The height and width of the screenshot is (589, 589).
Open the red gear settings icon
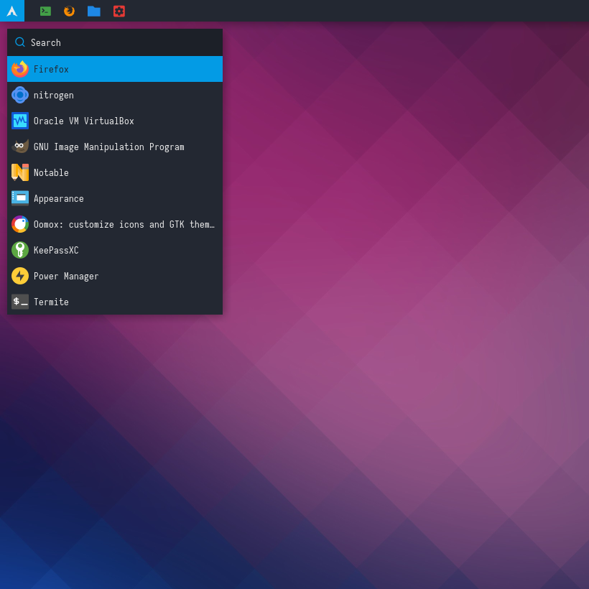point(119,11)
